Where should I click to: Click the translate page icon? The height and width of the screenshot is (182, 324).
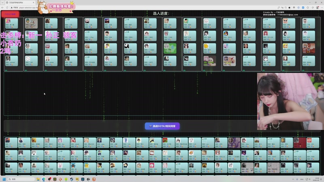(x=282, y=7)
